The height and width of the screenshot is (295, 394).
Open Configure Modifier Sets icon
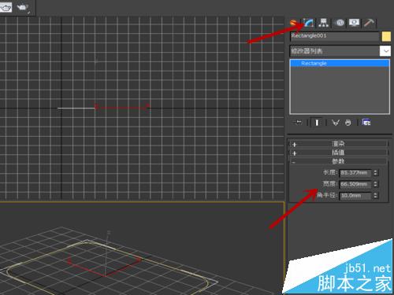(366, 122)
